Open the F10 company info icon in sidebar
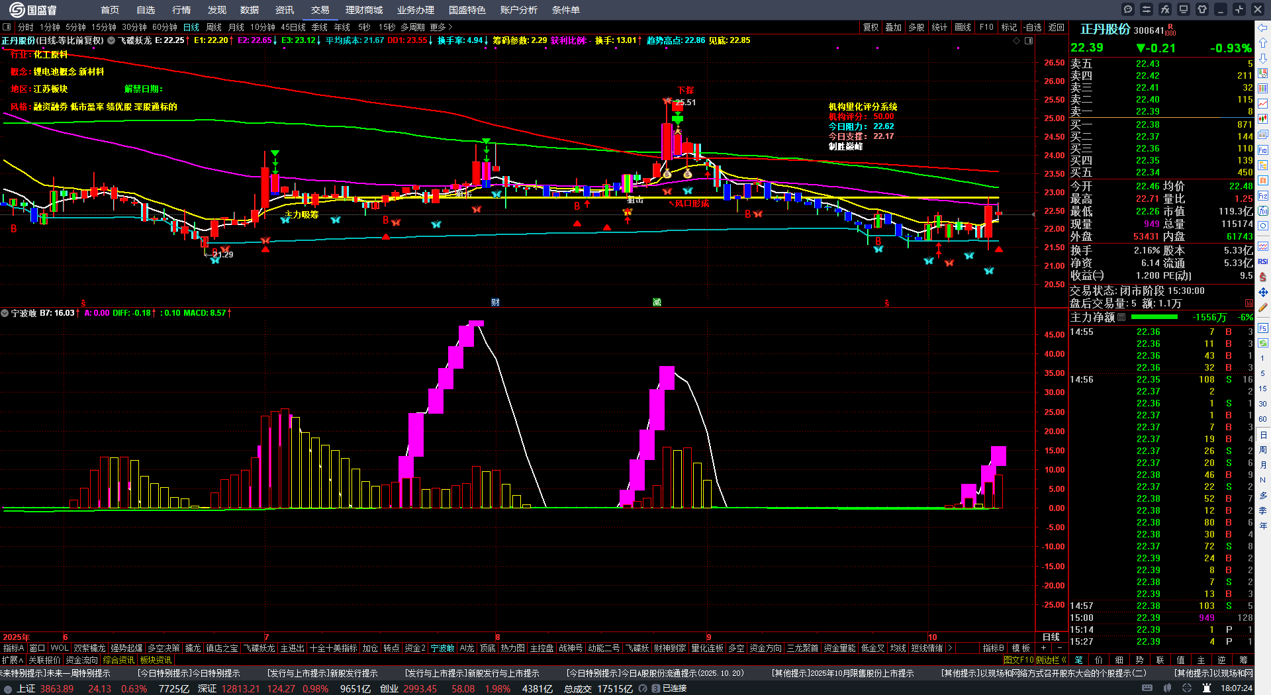This screenshot has width=1271, height=695. 1263,150
